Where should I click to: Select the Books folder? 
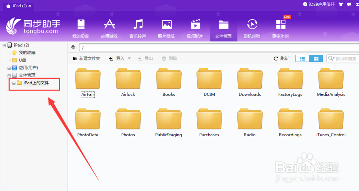[x=169, y=83]
